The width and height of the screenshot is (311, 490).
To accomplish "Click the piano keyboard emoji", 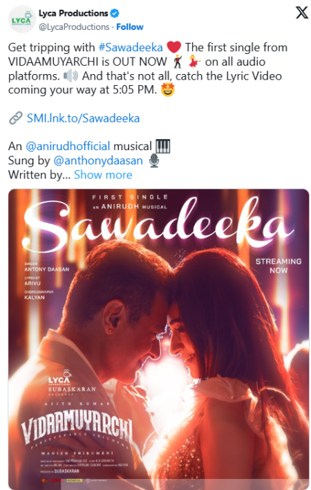I will pos(163,146).
